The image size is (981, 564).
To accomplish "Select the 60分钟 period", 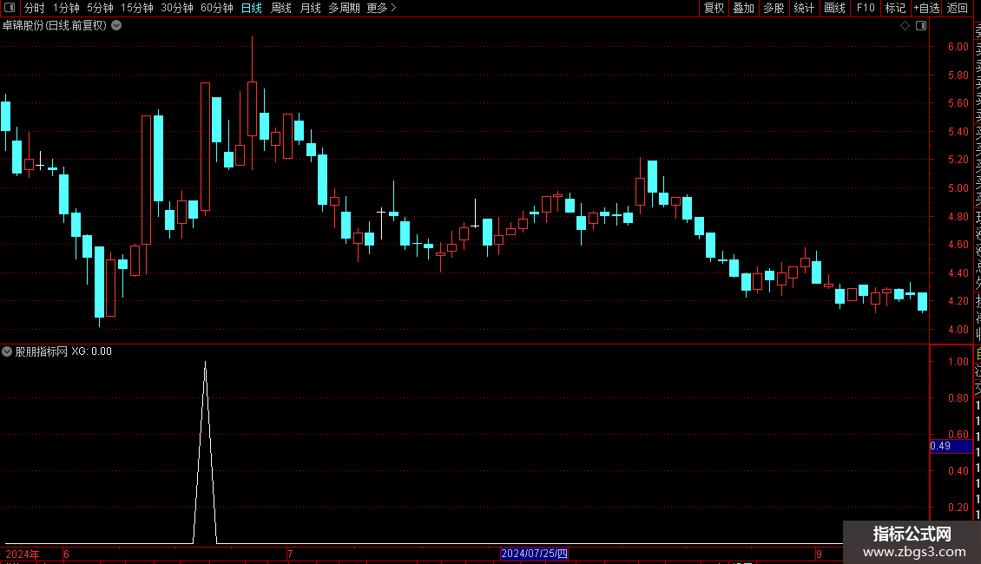I will coord(217,8).
